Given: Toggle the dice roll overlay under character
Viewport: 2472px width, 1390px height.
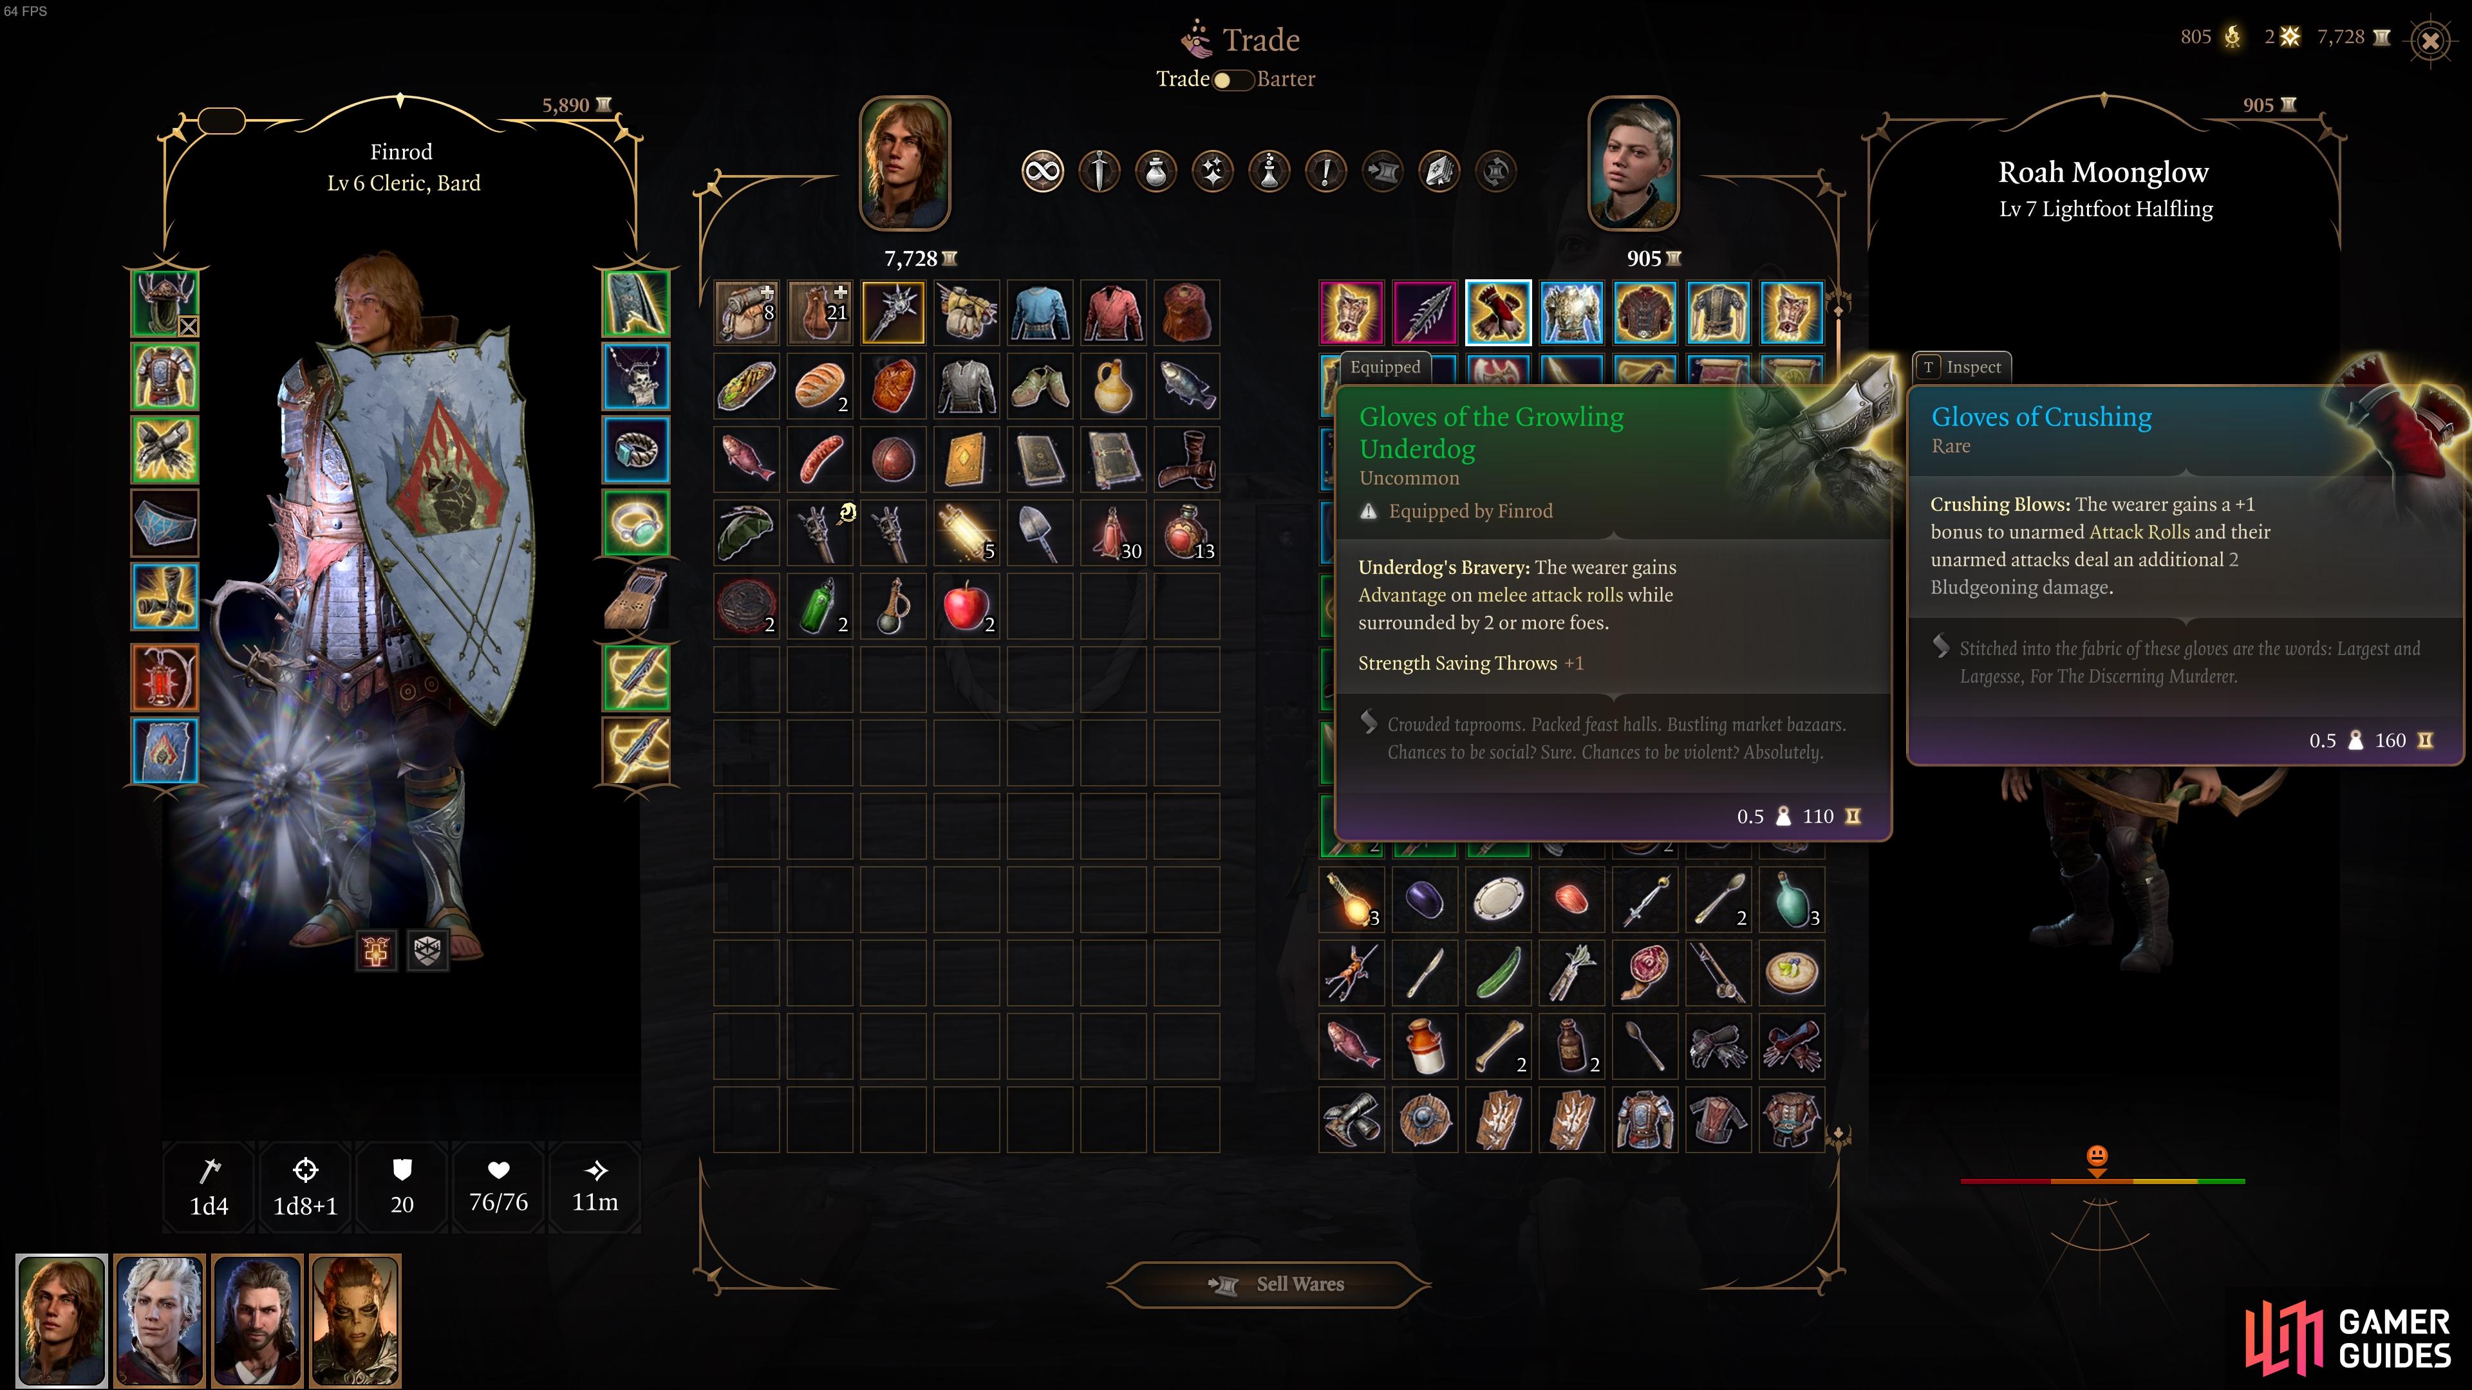Looking at the screenshot, I should (427, 950).
